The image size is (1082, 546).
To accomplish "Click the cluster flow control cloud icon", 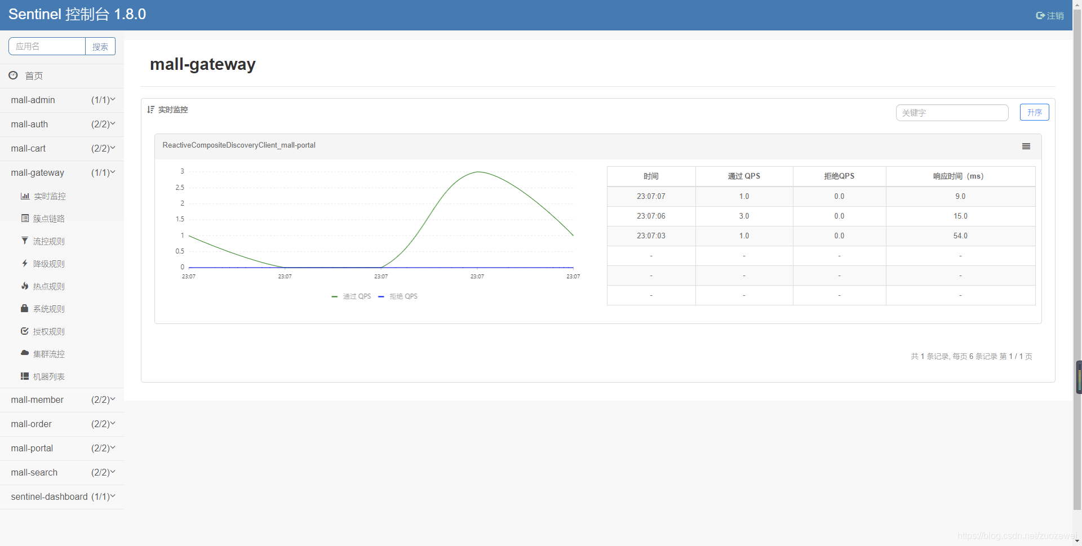I will (25, 353).
